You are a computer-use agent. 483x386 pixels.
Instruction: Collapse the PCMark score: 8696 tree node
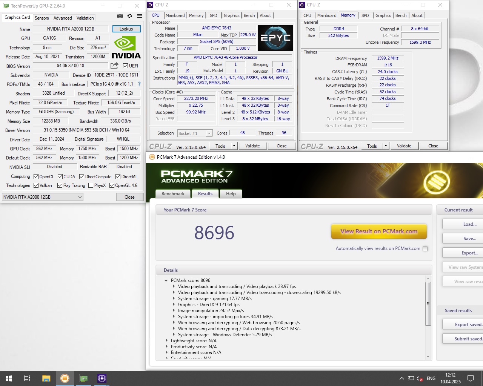[x=166, y=280]
